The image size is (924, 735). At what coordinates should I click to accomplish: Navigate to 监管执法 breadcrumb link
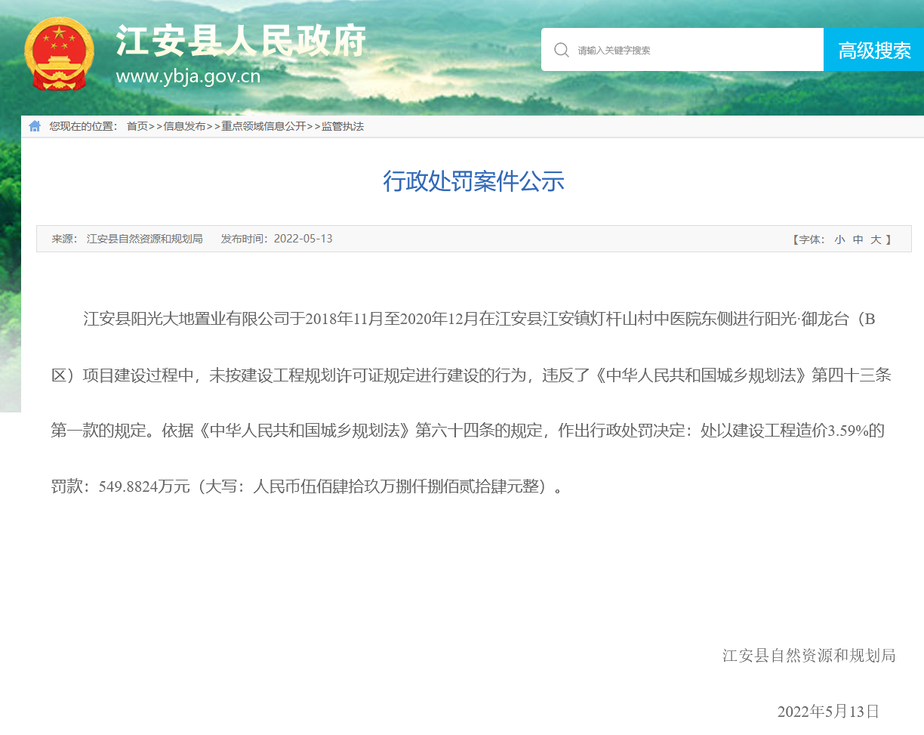[x=343, y=126]
